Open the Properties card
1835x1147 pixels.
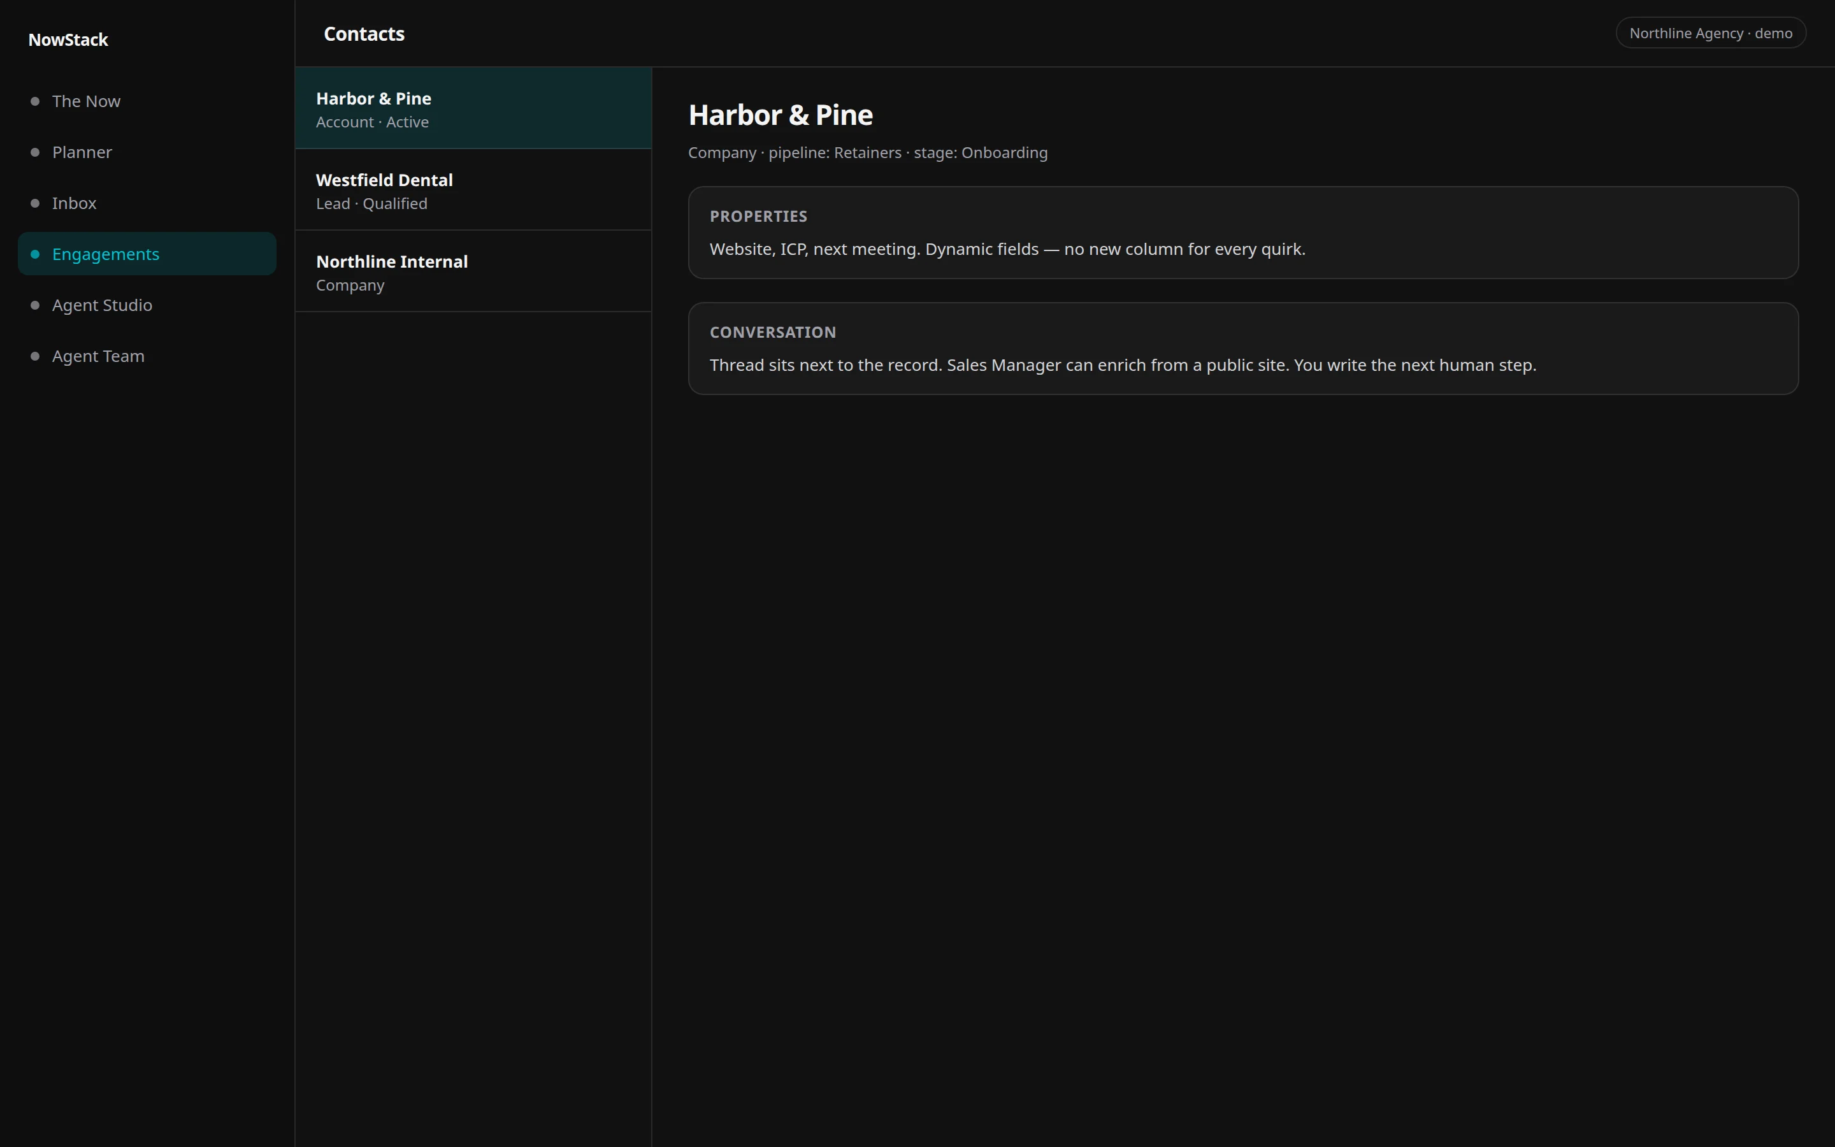tap(1243, 232)
